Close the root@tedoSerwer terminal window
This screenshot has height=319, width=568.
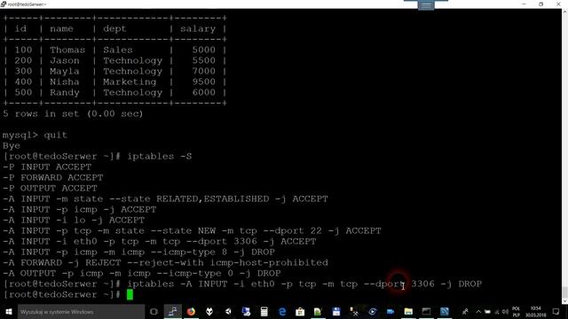(x=558, y=4)
